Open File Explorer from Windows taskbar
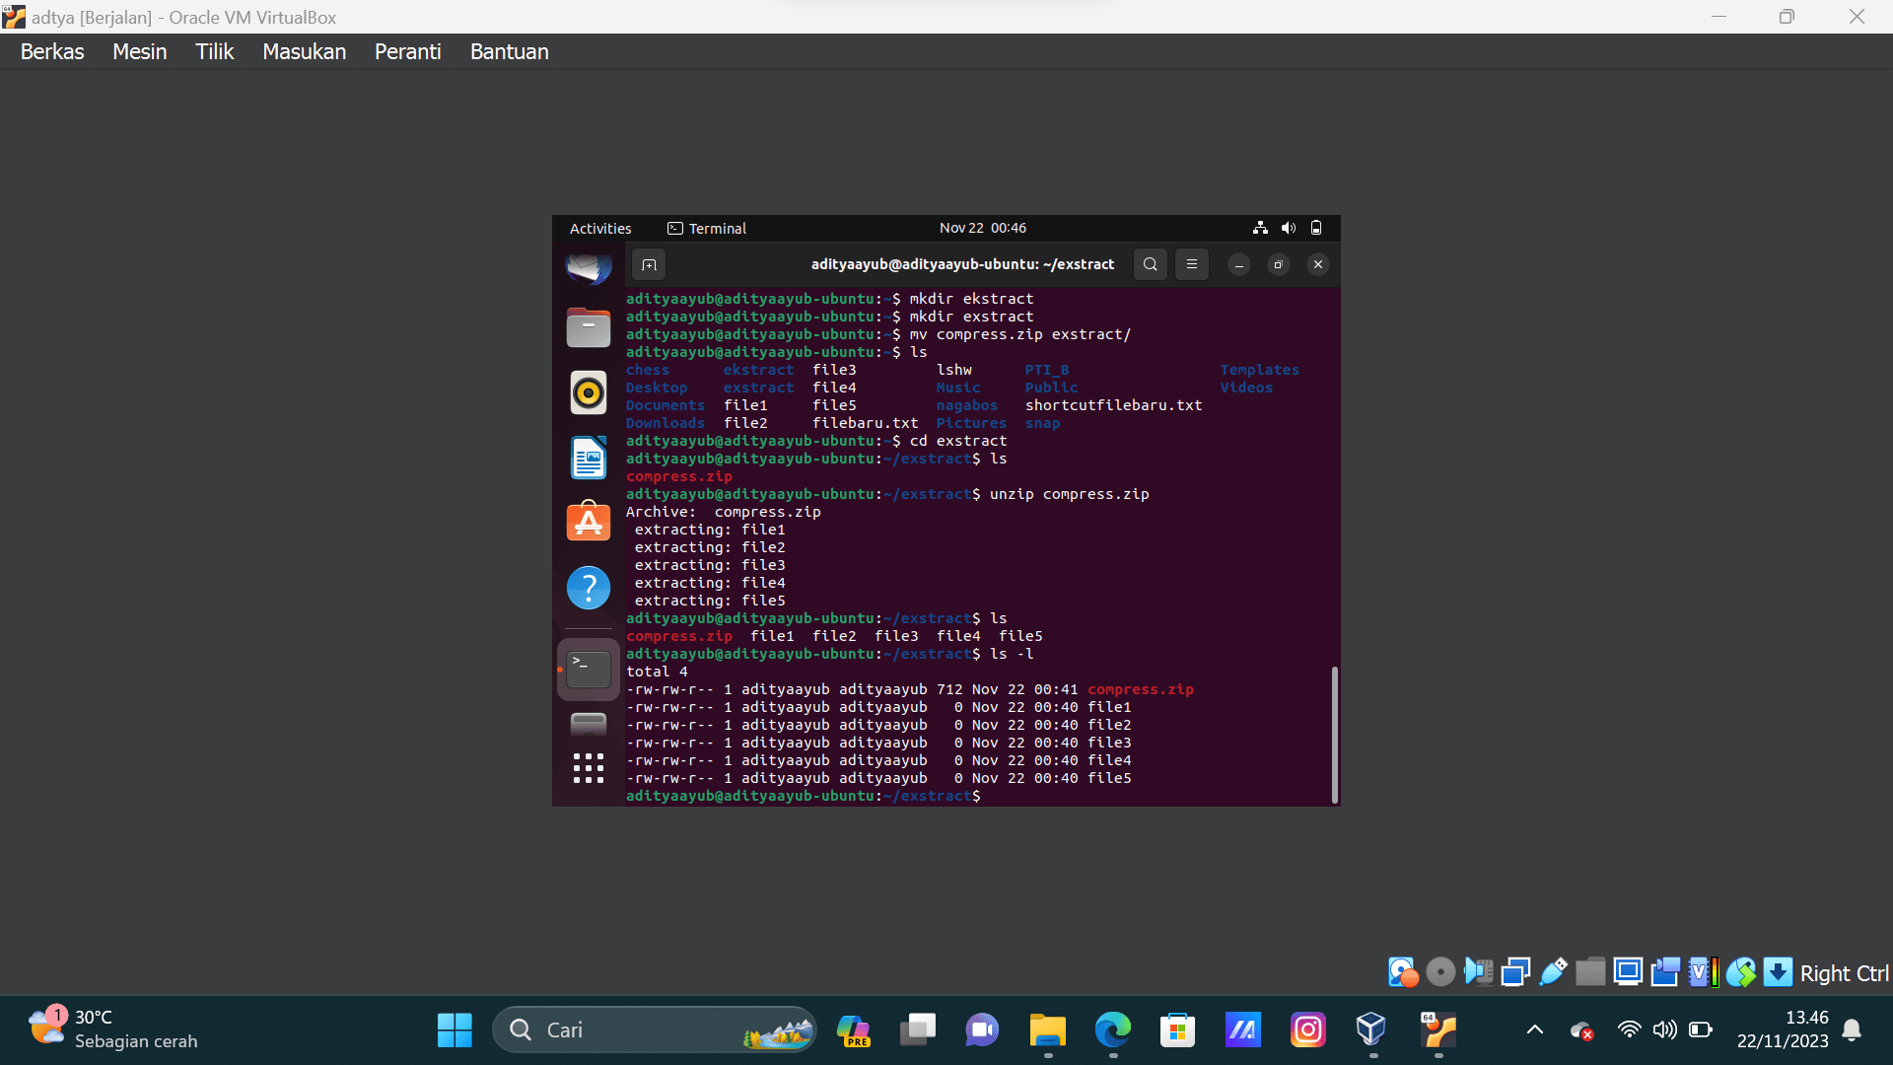This screenshot has width=1893, height=1065. (1047, 1029)
